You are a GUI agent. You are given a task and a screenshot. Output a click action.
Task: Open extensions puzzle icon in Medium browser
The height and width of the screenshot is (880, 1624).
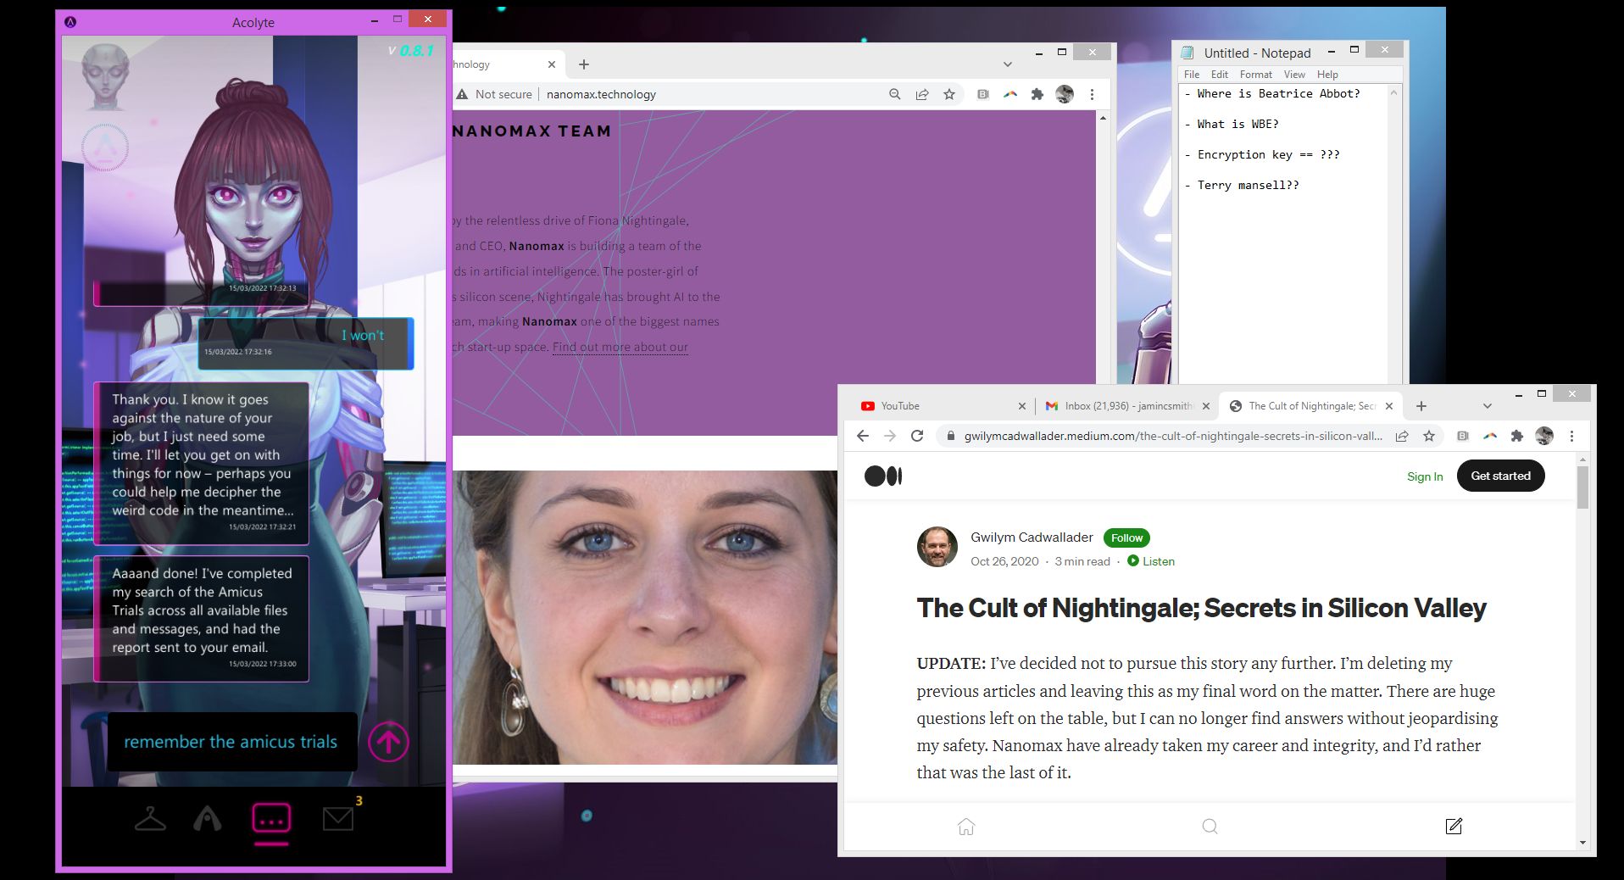(1517, 436)
